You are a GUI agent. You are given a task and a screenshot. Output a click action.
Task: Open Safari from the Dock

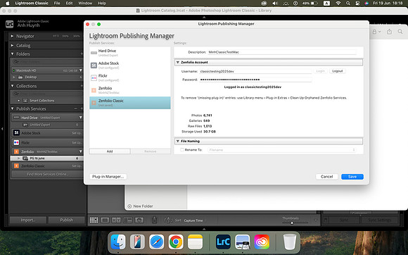point(157,242)
